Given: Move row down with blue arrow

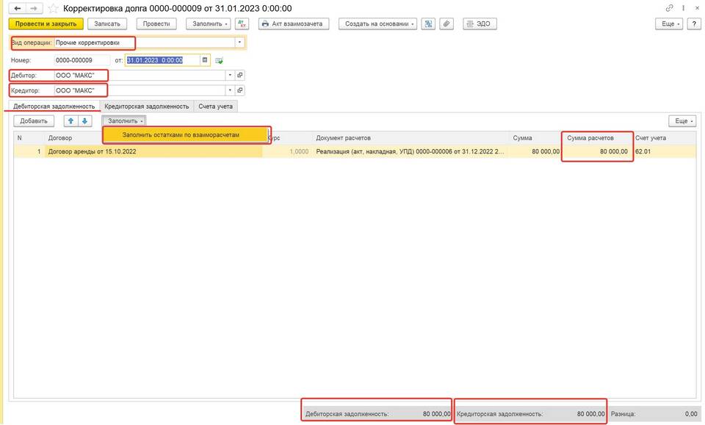Looking at the screenshot, I should coord(84,120).
